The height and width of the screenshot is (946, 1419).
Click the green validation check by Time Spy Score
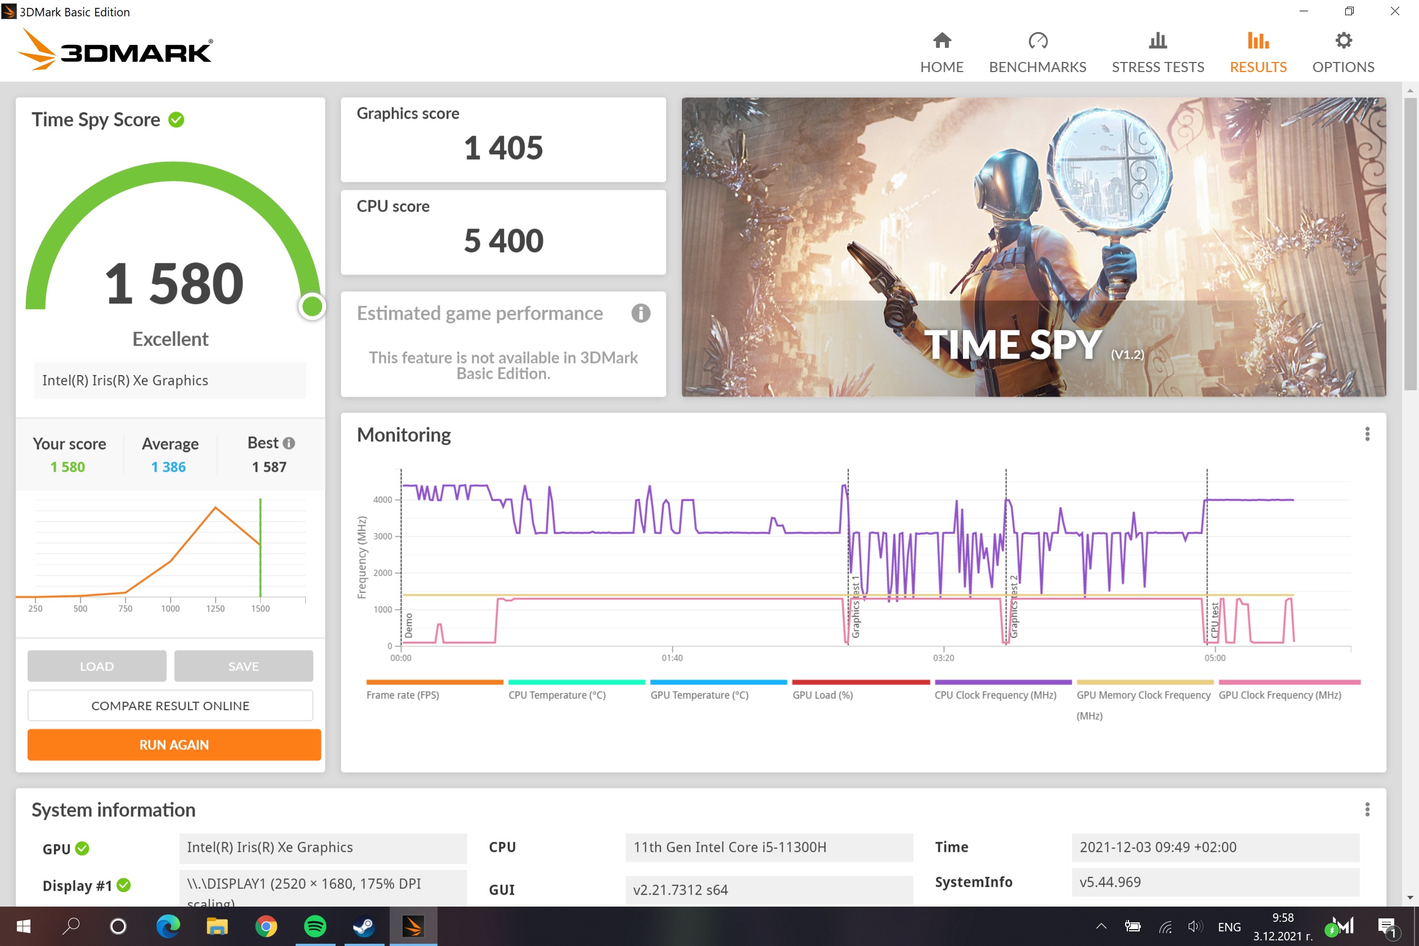click(x=176, y=120)
